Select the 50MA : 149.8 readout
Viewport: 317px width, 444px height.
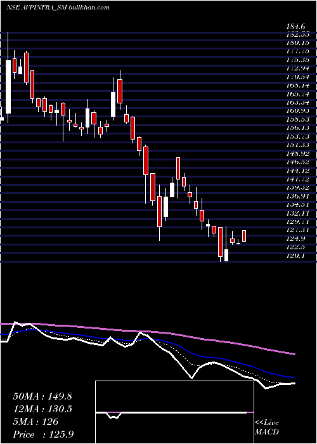click(x=42, y=396)
